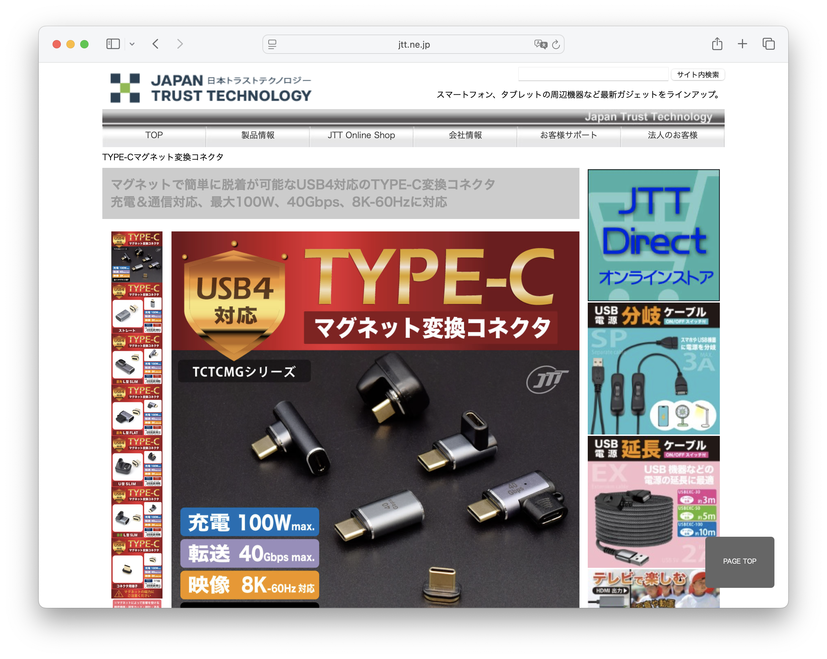Click the TYPE-Cマグネット変換コネクタ page title text

162,157
